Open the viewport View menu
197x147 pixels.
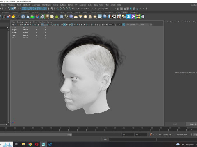[13, 22]
